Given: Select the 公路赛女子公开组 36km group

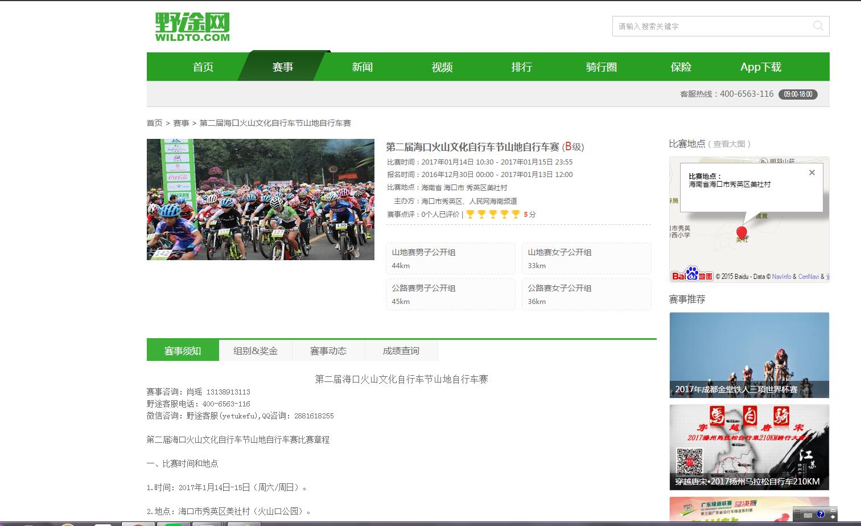Looking at the screenshot, I should pos(587,294).
